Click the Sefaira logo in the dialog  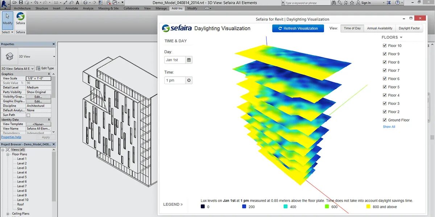[176, 28]
